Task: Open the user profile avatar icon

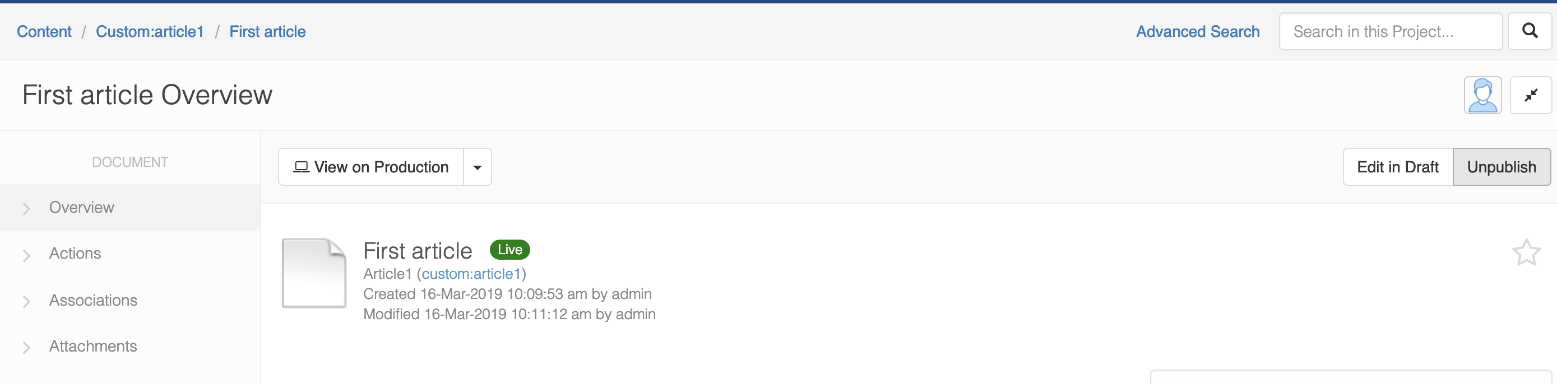Action: (x=1482, y=95)
